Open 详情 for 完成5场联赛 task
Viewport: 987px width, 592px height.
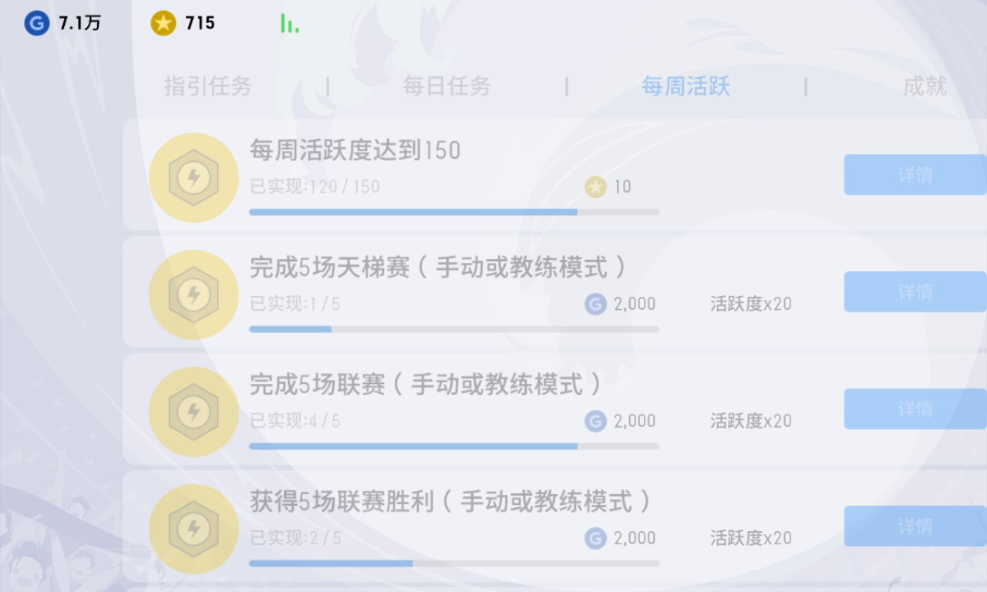915,409
